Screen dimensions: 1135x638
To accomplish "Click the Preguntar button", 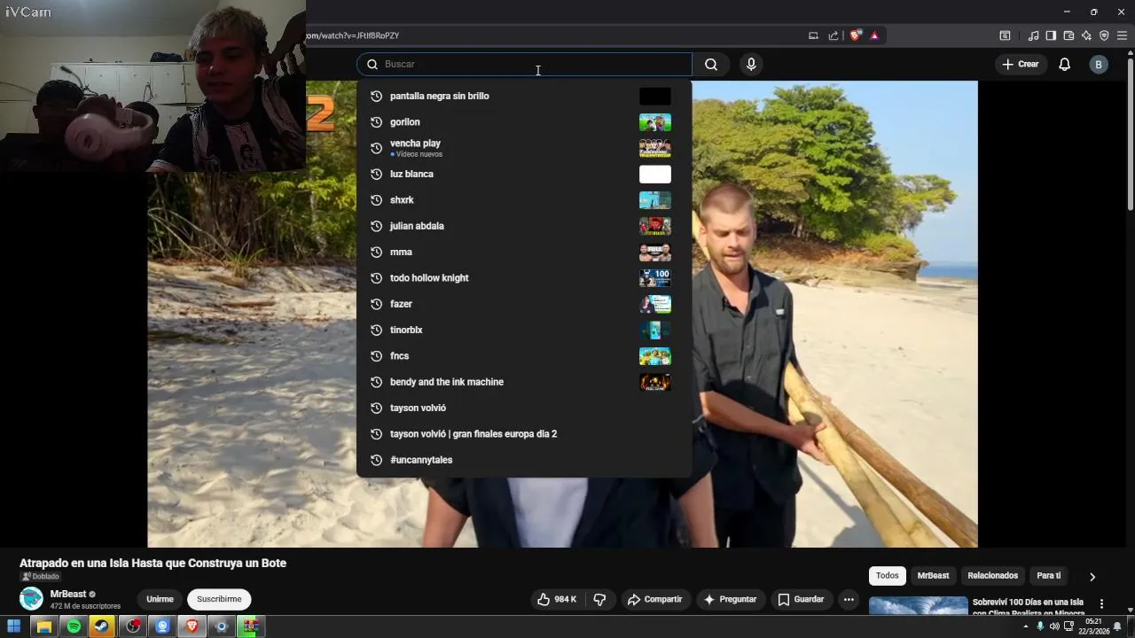I will point(730,599).
